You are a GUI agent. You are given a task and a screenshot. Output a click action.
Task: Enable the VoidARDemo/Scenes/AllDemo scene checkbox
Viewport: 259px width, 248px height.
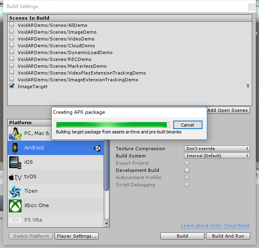pyautogui.click(x=12, y=24)
